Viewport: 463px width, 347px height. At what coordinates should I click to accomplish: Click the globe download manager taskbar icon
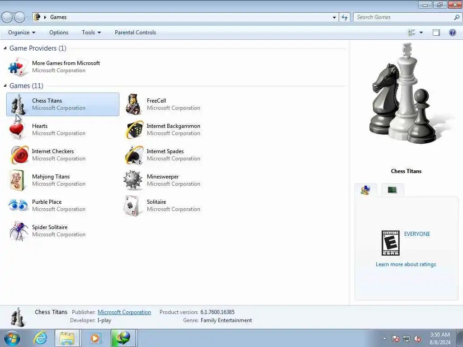[123, 338]
